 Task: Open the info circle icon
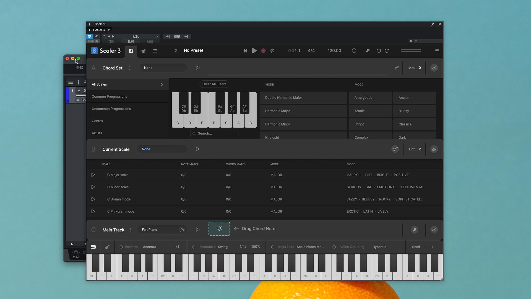tap(354, 51)
